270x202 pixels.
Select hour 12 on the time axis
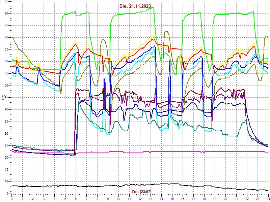tap(140, 199)
